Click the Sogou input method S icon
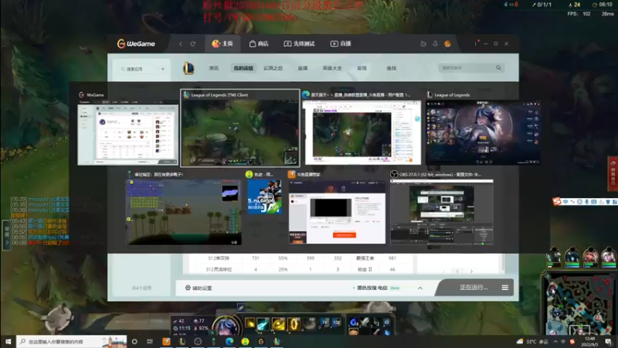 pos(557,202)
